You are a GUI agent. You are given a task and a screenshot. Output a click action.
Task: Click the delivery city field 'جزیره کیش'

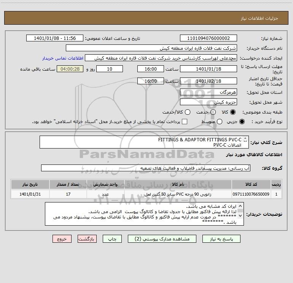209,102
